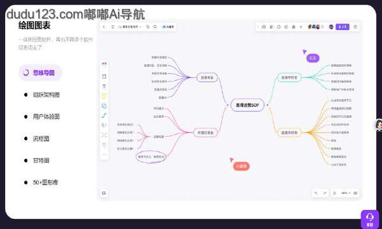Click the purple customer service headset button
The image size is (382, 229).
pyautogui.click(x=370, y=219)
